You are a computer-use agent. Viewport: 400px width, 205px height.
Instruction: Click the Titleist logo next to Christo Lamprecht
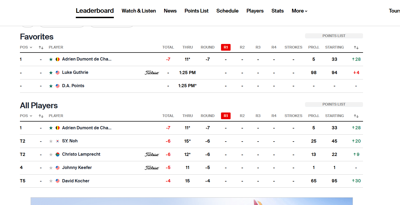(152, 155)
